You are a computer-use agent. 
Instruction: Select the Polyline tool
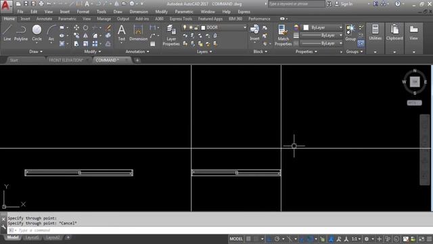(x=21, y=33)
